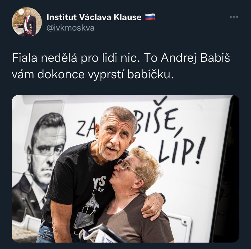Click the black-and-white portrait printed on the van
This screenshot has height=249, width=251.
(40, 166)
